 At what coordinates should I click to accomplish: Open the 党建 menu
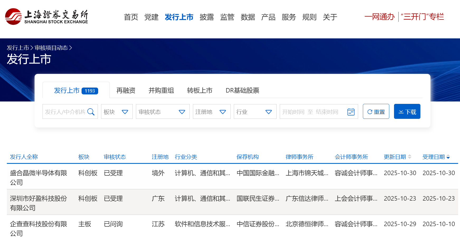click(x=151, y=17)
